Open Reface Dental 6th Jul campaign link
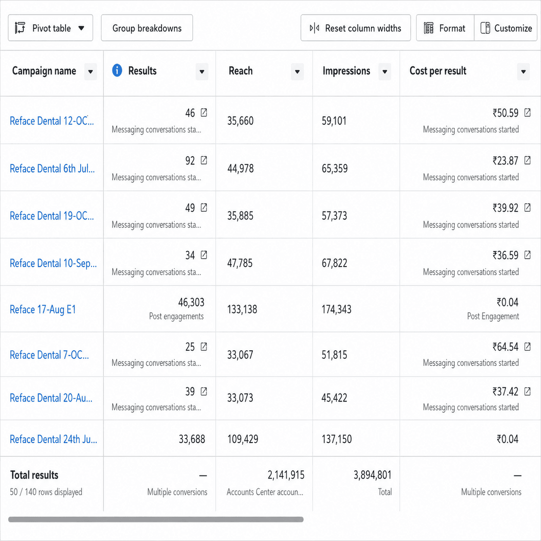Image resolution: width=541 pixels, height=541 pixels. click(52, 168)
